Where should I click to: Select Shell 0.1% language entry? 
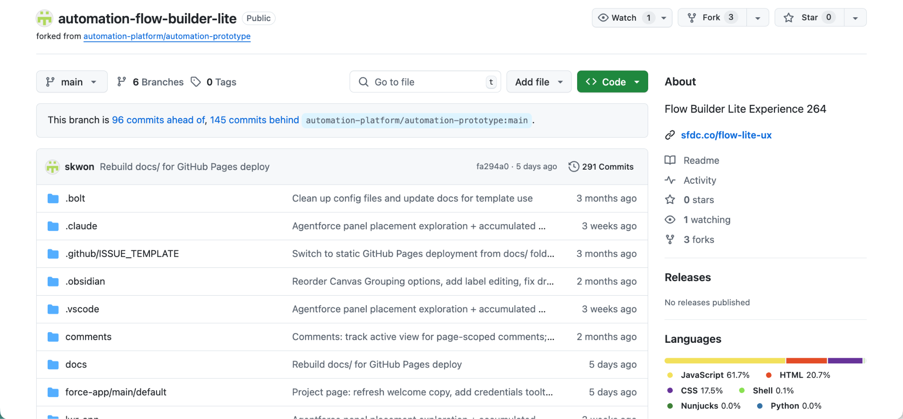click(x=766, y=390)
